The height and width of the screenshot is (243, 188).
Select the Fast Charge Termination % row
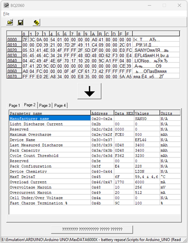pyautogui.click(x=95, y=203)
